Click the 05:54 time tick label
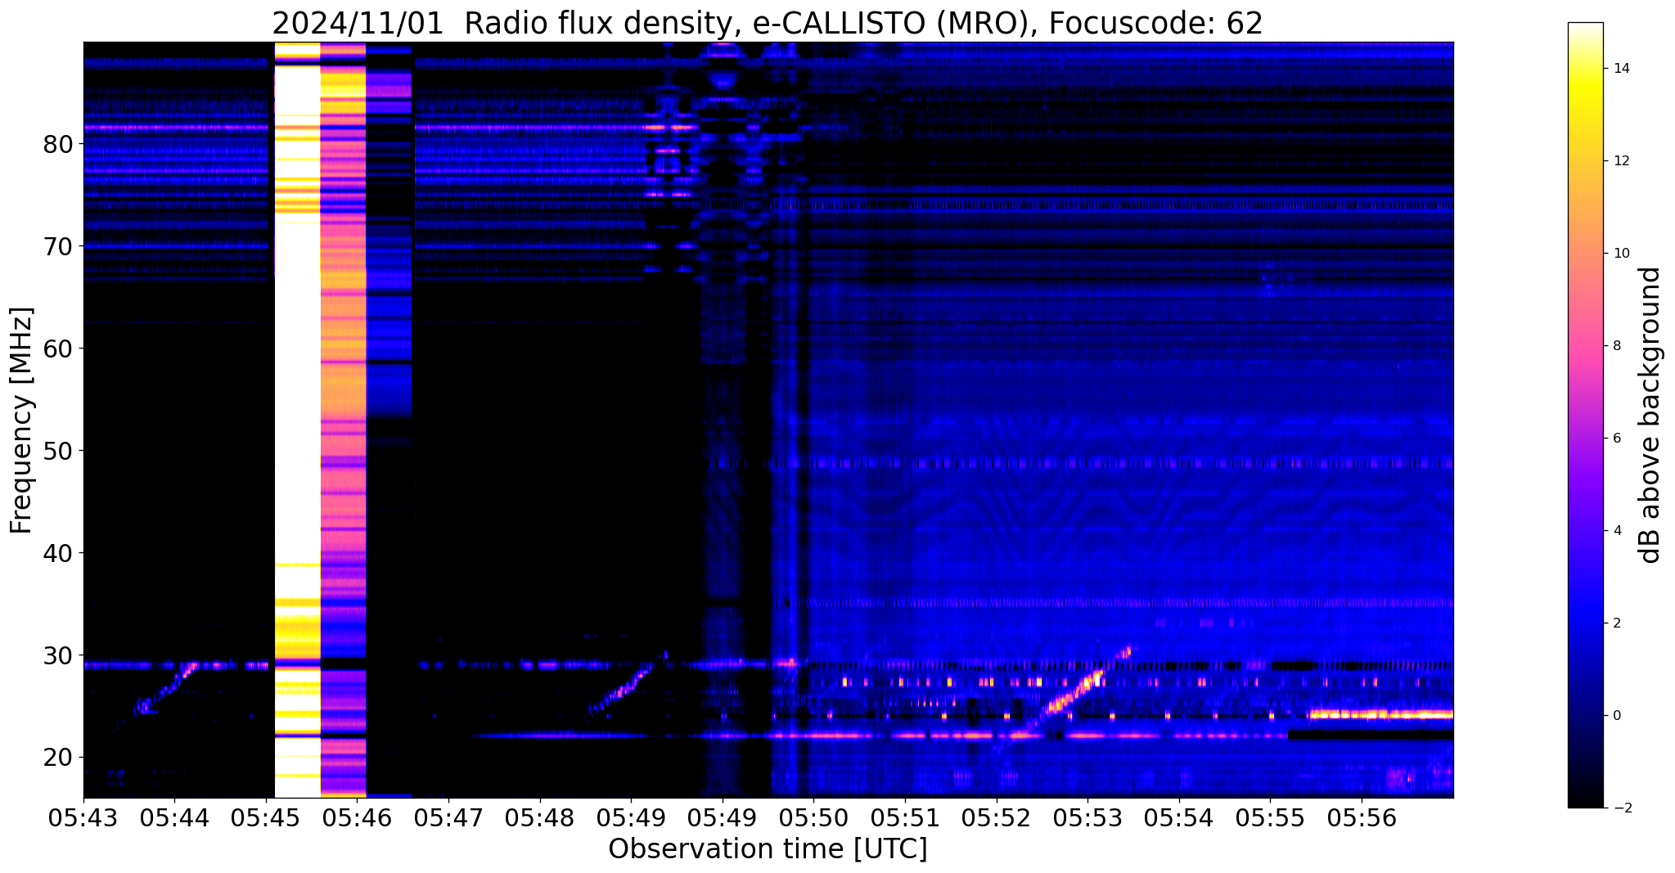The width and height of the screenshot is (1675, 873). click(x=1179, y=818)
